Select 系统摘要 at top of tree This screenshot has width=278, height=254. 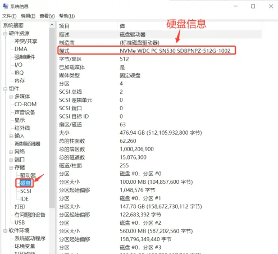point(13,25)
